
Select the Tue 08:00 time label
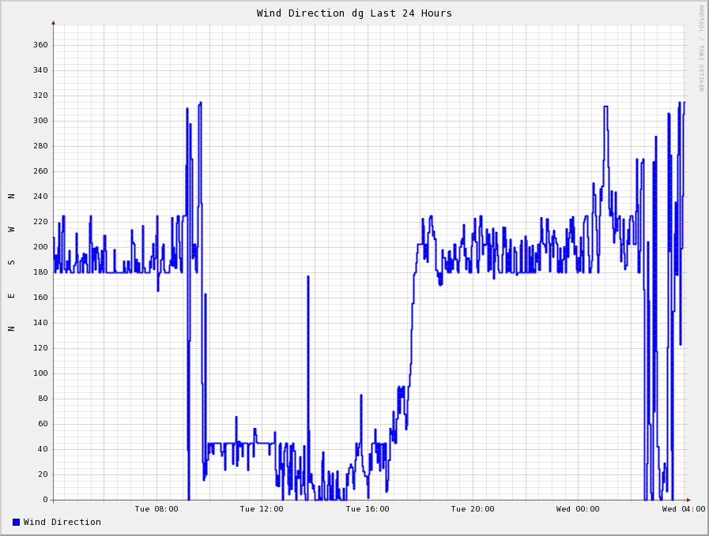157,509
